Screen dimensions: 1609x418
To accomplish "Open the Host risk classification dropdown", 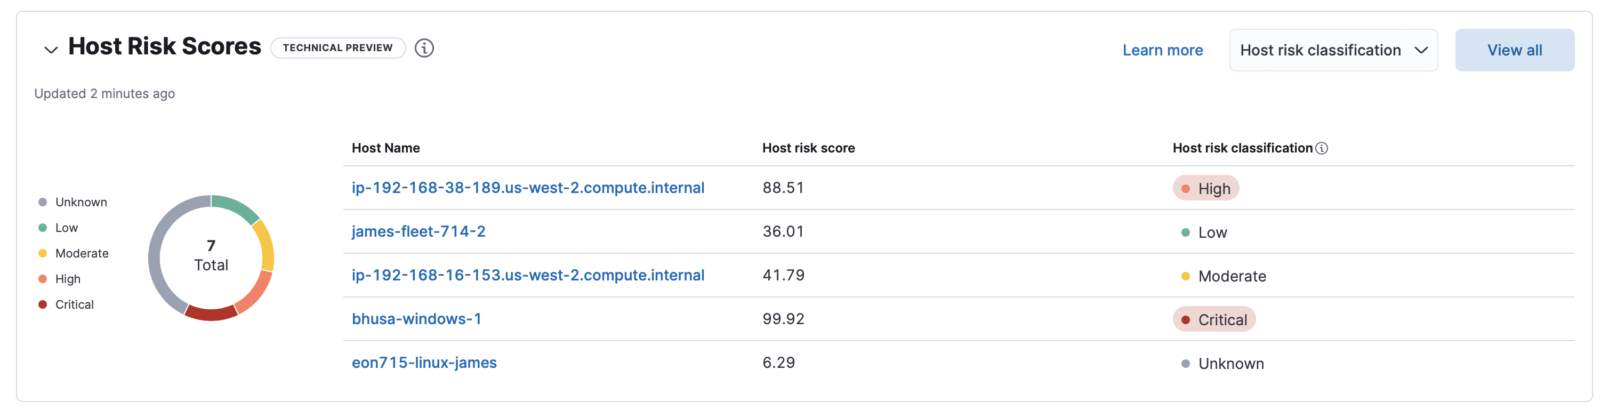I will coord(1333,50).
